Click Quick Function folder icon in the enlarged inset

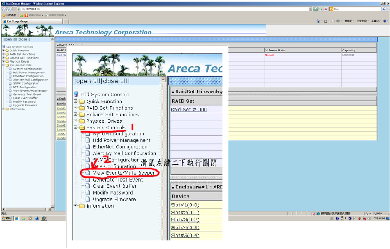(82, 101)
